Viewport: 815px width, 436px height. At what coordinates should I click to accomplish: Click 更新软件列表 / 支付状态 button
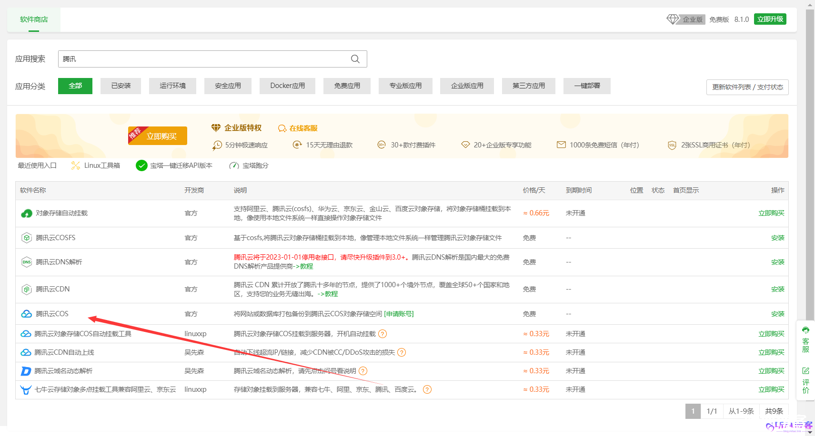(747, 87)
